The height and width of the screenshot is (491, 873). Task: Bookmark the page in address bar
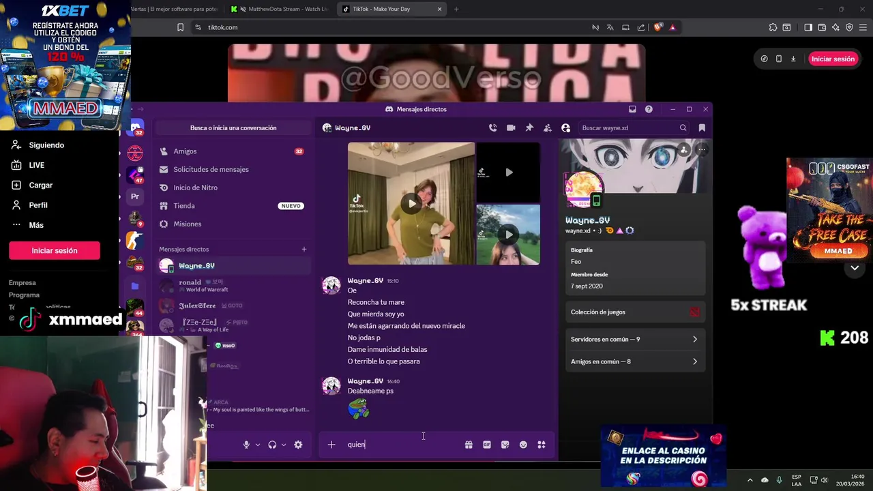coord(180,27)
